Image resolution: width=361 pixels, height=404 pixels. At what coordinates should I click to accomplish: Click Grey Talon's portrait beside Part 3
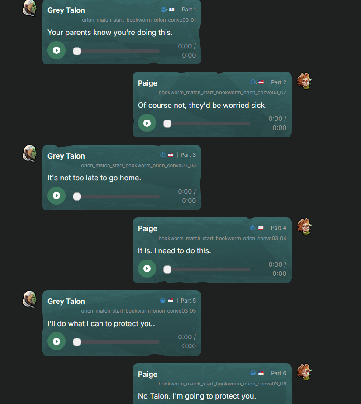[29, 154]
